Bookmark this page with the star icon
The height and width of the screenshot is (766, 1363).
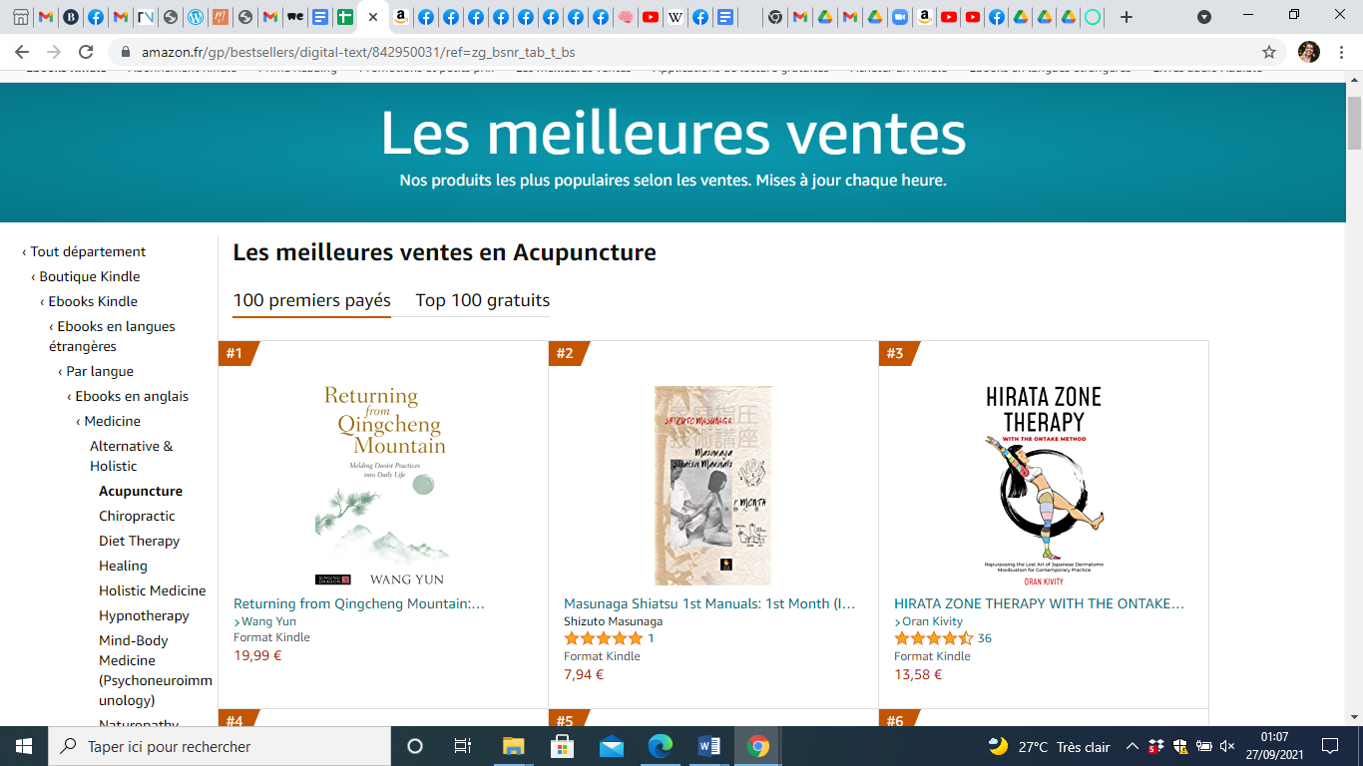pyautogui.click(x=1269, y=52)
